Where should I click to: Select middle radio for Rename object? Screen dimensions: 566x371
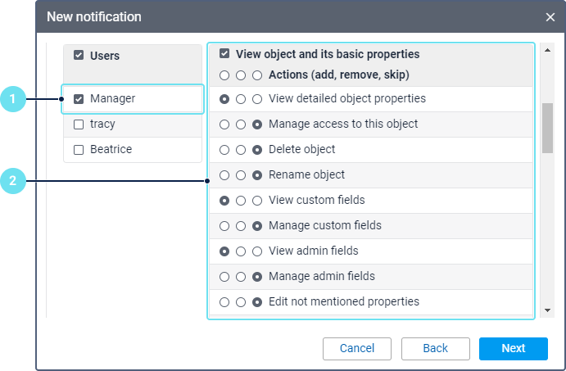[x=241, y=175]
